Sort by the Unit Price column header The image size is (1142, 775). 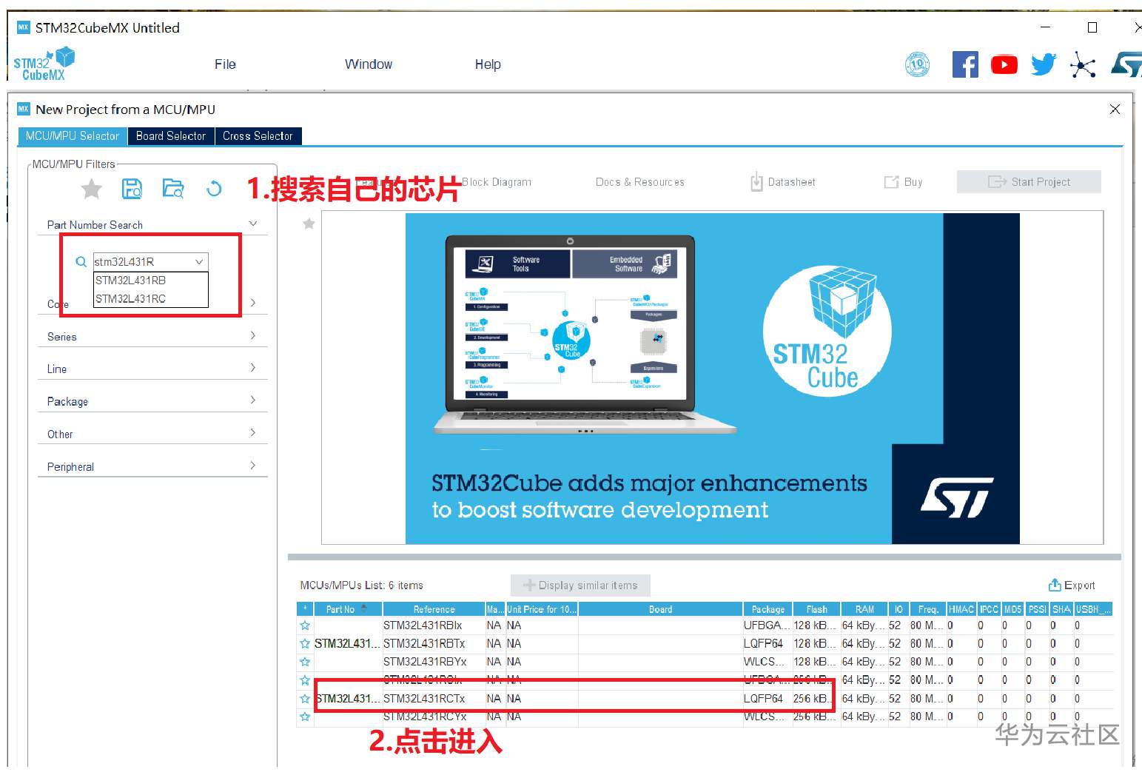click(x=542, y=609)
